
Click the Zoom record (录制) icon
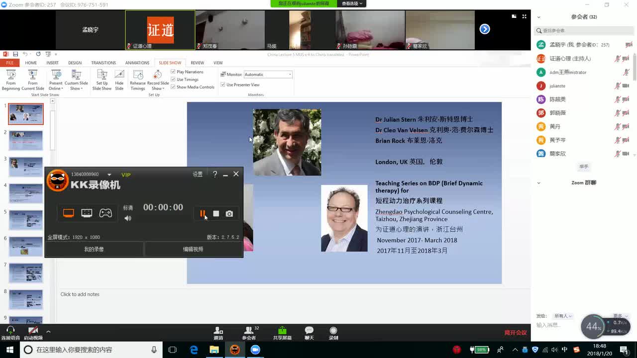(x=333, y=333)
